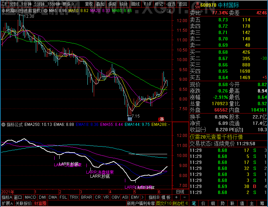This screenshot has width=268, height=207.
Task: Click the 标记 mark button
Action: (x=159, y=4)
